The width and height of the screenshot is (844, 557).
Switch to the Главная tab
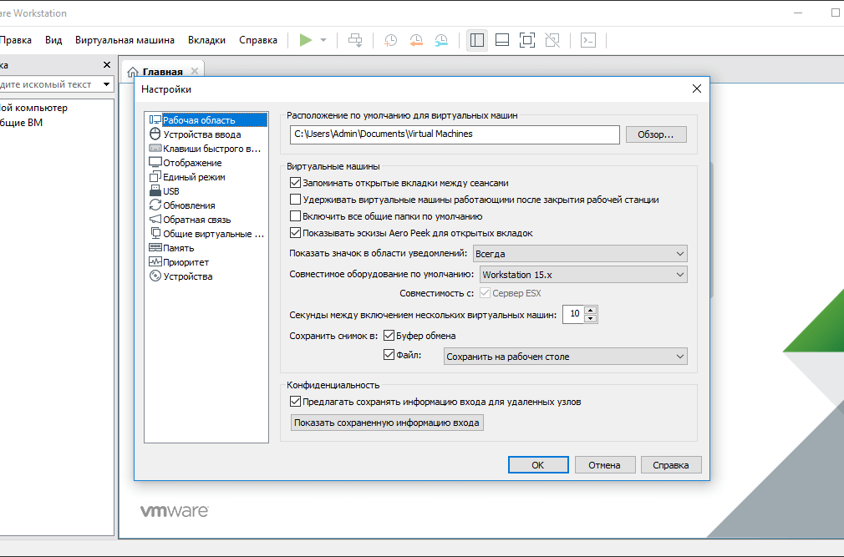pyautogui.click(x=163, y=72)
